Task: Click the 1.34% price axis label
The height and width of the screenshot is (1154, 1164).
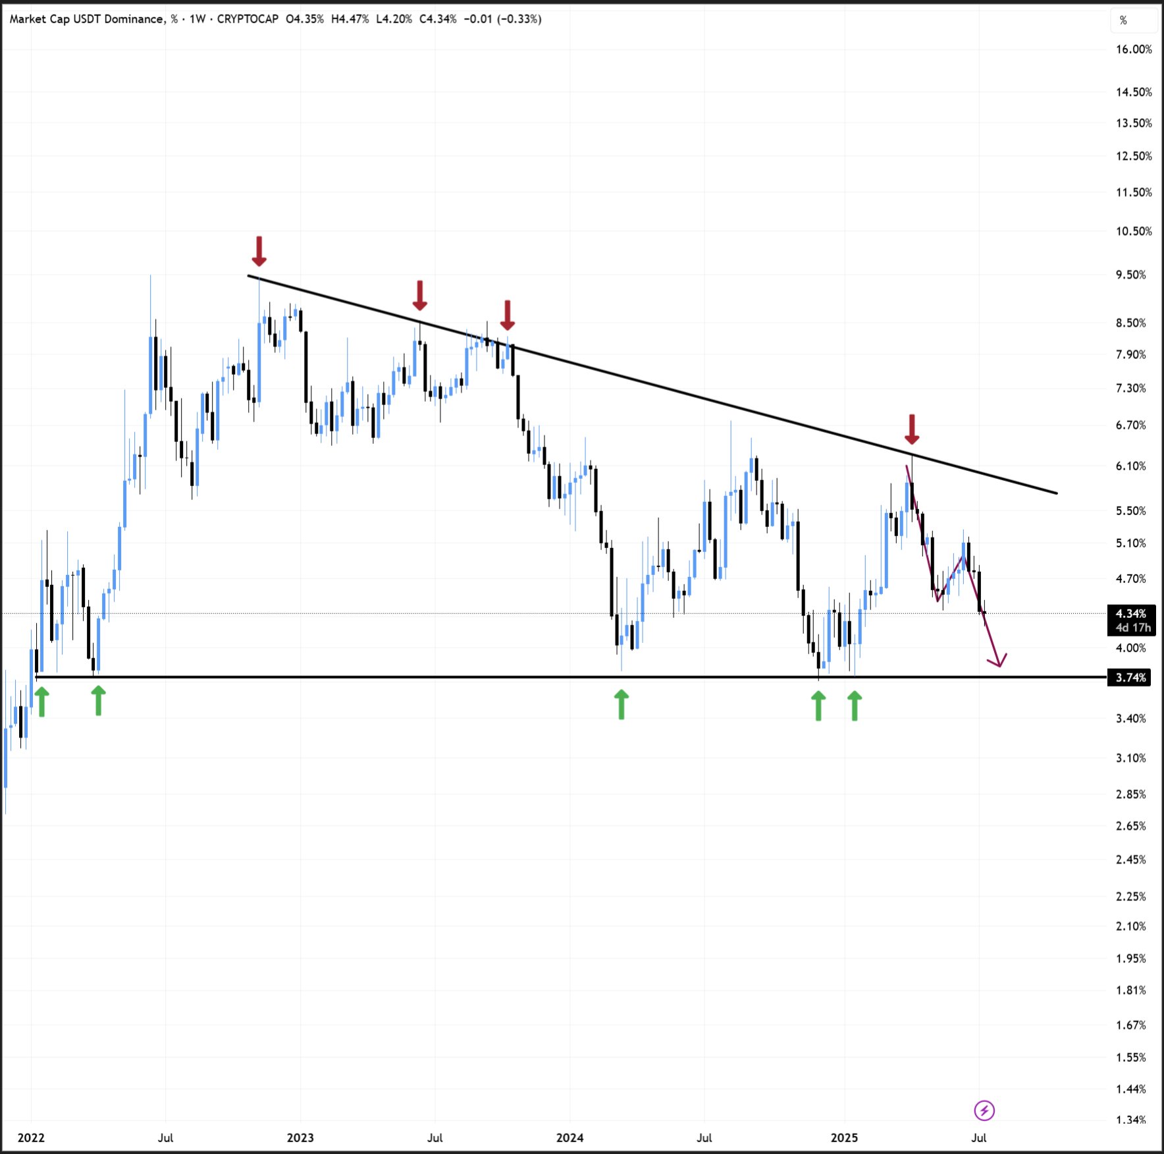Action: (x=1130, y=1120)
